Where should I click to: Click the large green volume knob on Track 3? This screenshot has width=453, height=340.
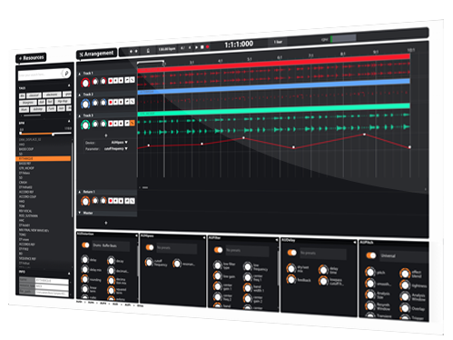[85, 125]
